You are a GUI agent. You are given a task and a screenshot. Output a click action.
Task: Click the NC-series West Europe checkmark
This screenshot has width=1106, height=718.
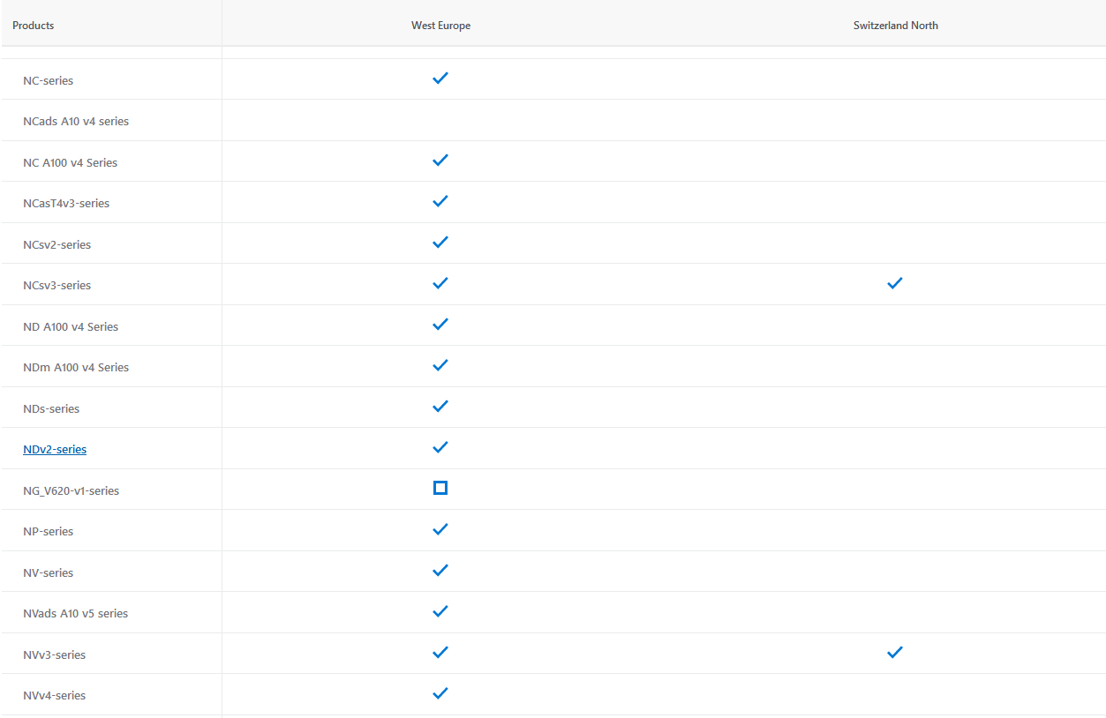440,78
